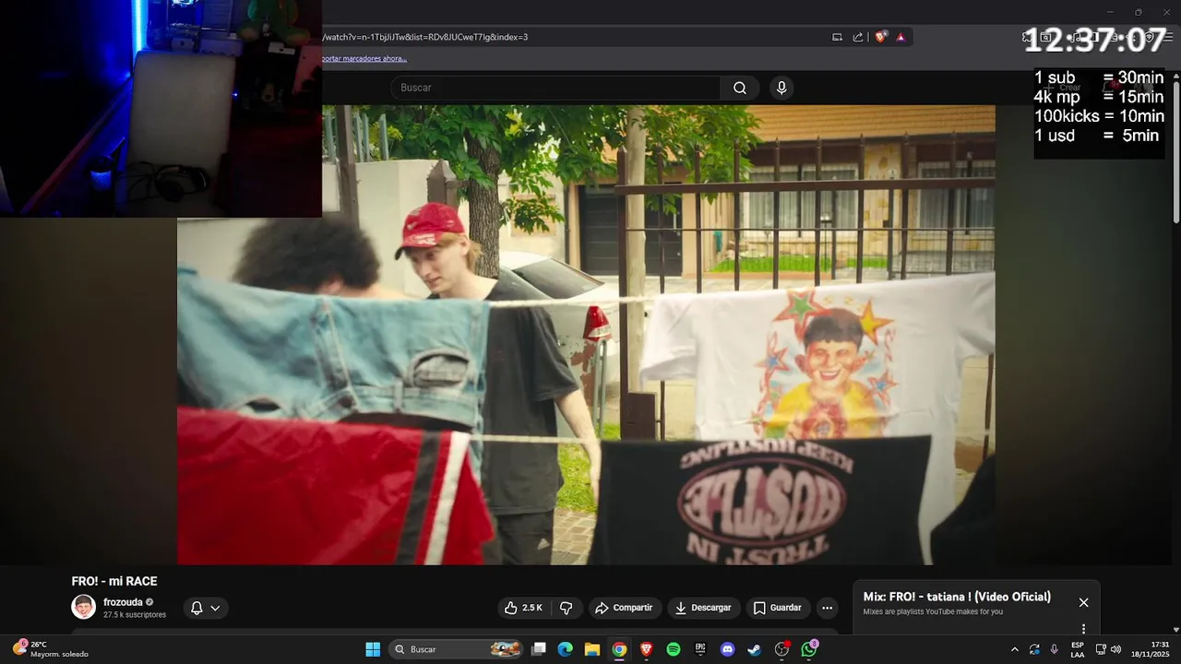Image resolution: width=1181 pixels, height=664 pixels.
Task: Click the YouTube search magnifier button
Action: pyautogui.click(x=740, y=88)
